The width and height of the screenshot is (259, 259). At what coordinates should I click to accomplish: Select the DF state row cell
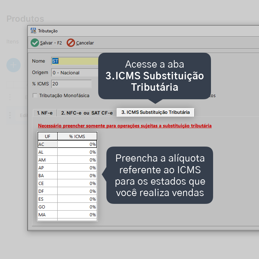[x=48, y=191]
